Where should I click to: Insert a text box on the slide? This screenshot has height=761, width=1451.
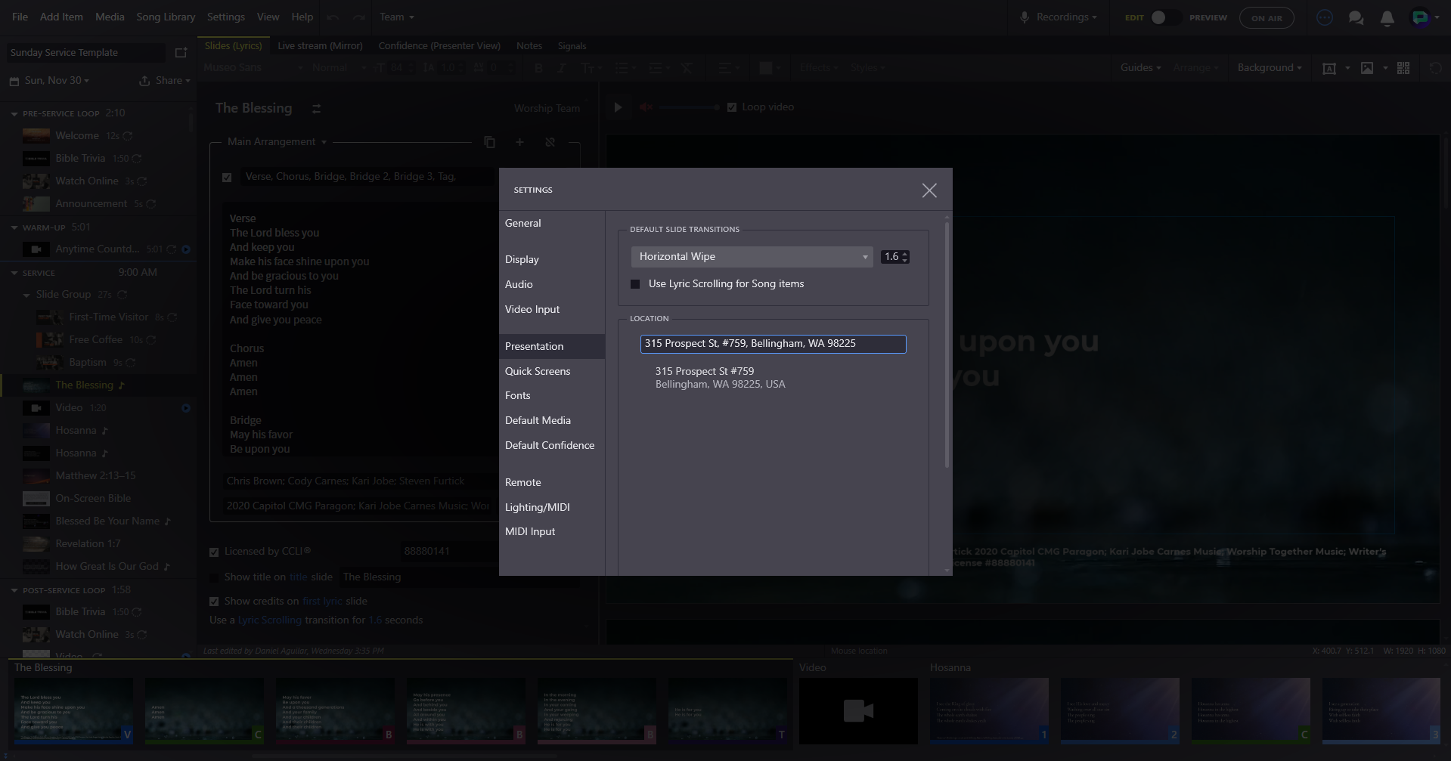(x=1329, y=68)
